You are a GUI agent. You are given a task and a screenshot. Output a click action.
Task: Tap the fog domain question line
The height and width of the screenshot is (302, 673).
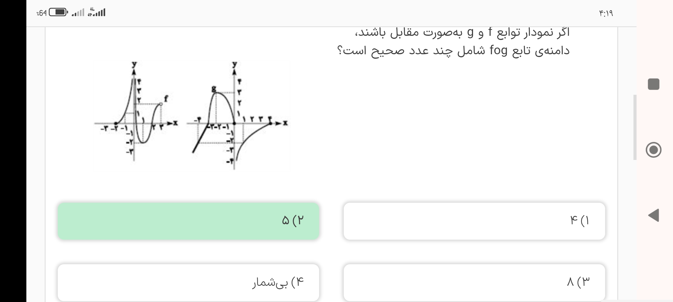[x=453, y=51]
